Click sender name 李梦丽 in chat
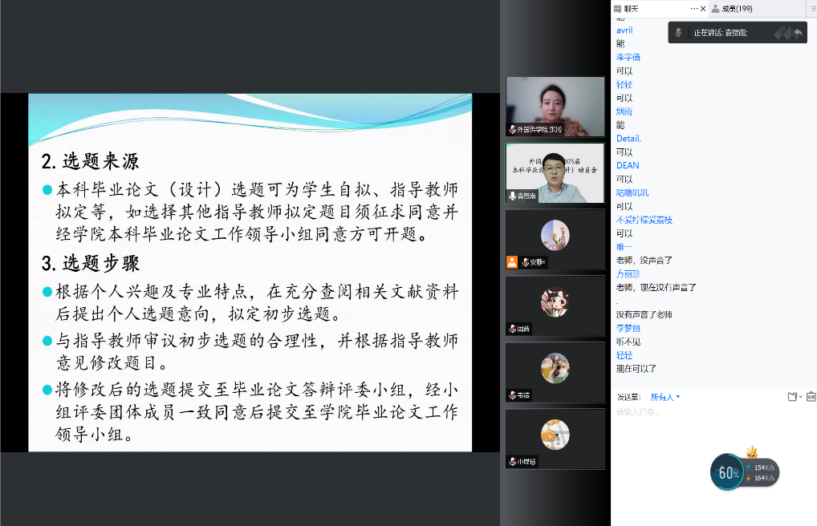Image resolution: width=817 pixels, height=526 pixels. tap(628, 328)
